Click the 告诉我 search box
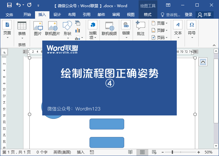This screenshot has height=156, width=219. (171, 15)
